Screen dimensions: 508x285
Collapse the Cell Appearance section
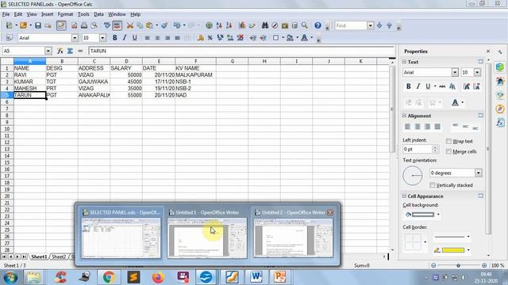click(404, 196)
